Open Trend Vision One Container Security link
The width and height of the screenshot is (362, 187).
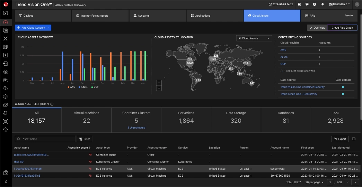coord(302,87)
